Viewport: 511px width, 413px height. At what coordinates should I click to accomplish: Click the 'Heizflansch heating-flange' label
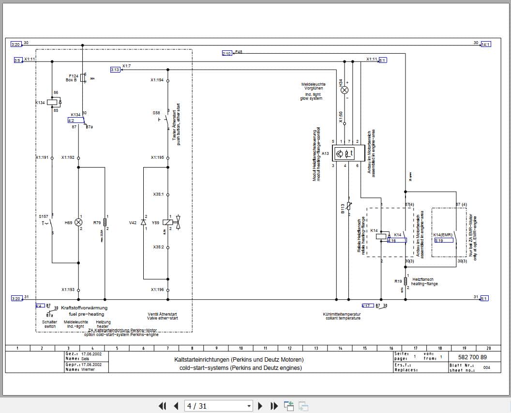click(x=424, y=282)
